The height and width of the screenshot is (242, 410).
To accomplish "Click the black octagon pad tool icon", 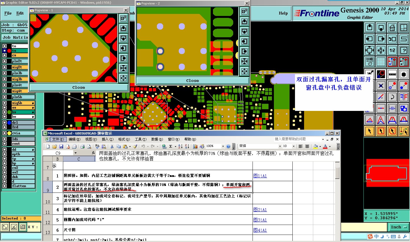I will pos(404,75).
